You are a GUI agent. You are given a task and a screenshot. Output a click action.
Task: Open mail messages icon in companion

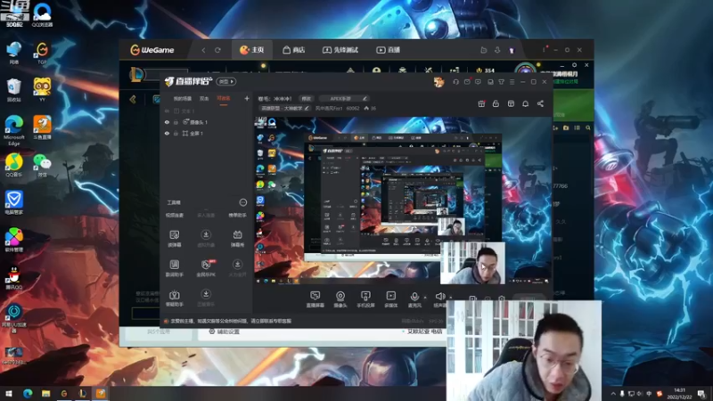pyautogui.click(x=467, y=82)
